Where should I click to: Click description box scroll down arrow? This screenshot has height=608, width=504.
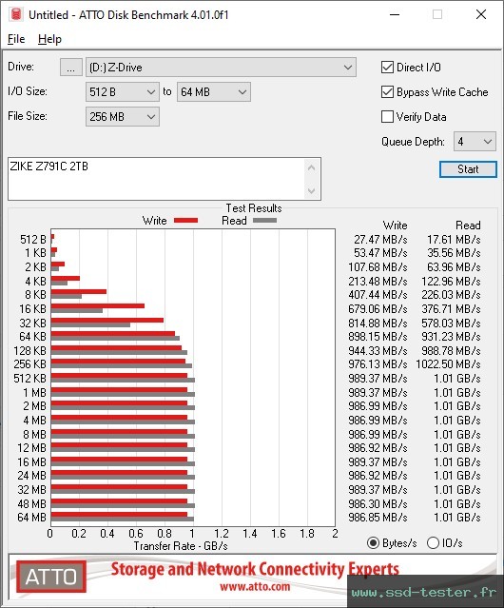pos(312,190)
